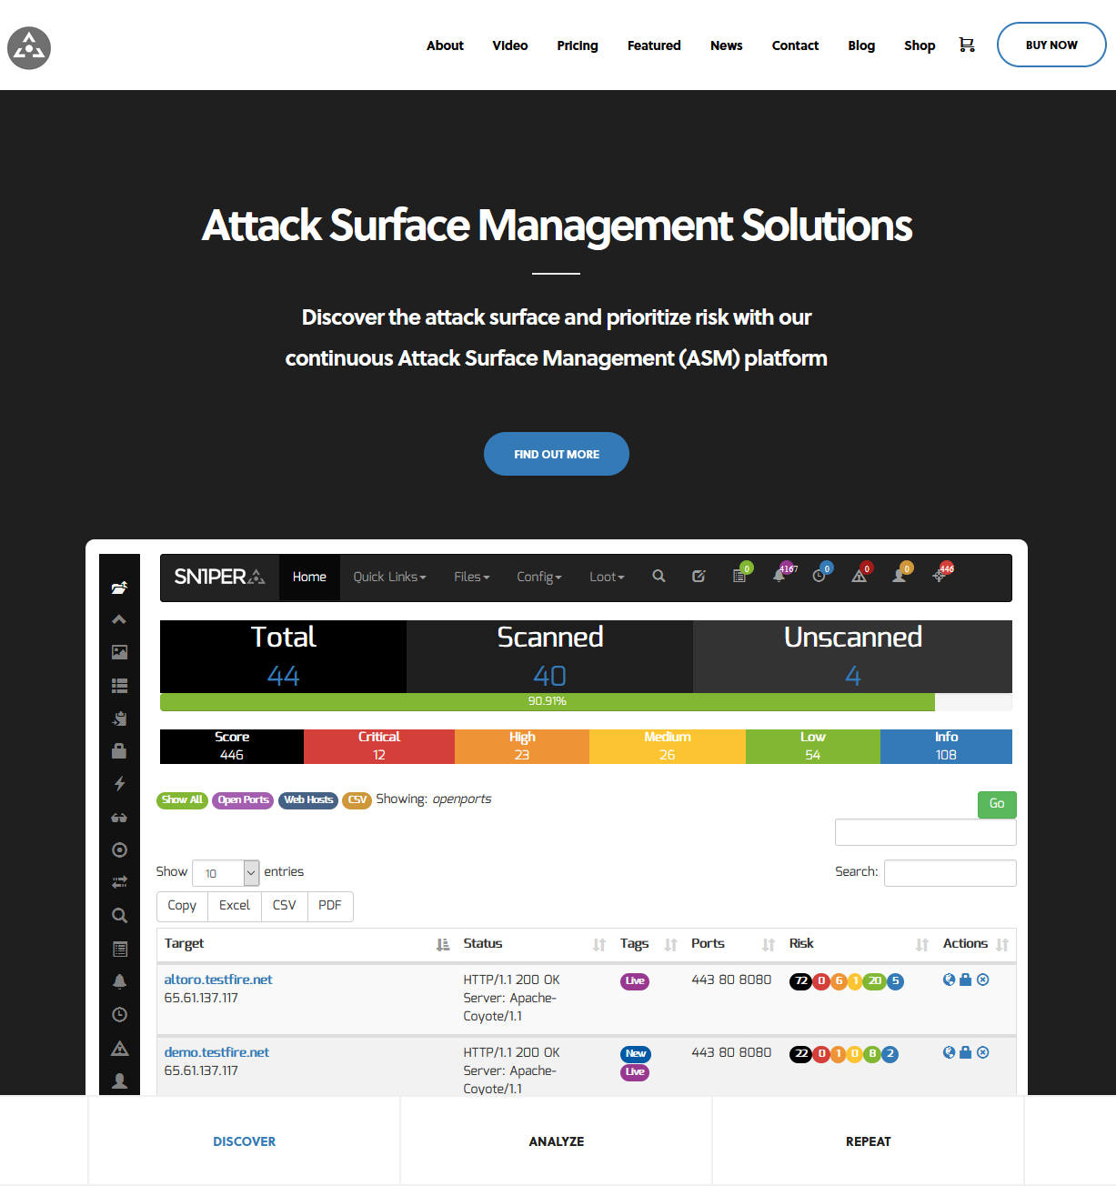Open the entries-per-page dropdown showing 10
The height and width of the screenshot is (1186, 1116).
(226, 873)
